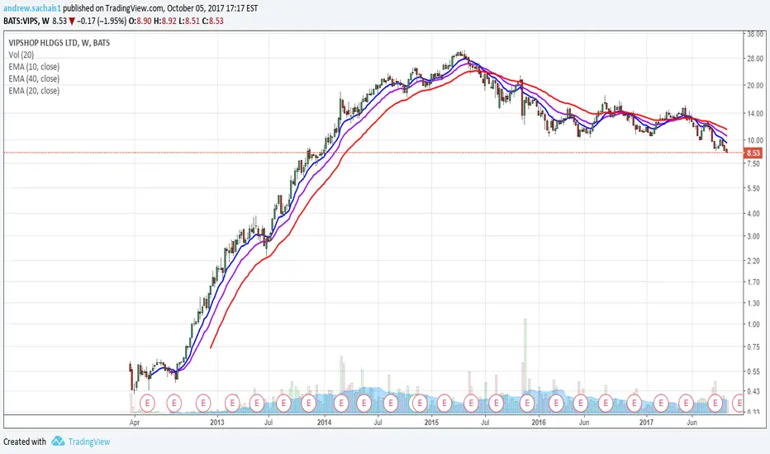Click the 14.00 price axis label
This screenshot has height=454, width=770.
[x=755, y=113]
